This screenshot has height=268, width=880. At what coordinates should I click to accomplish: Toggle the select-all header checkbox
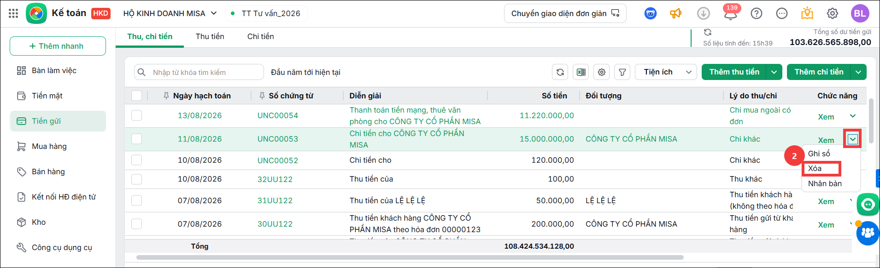point(136,96)
